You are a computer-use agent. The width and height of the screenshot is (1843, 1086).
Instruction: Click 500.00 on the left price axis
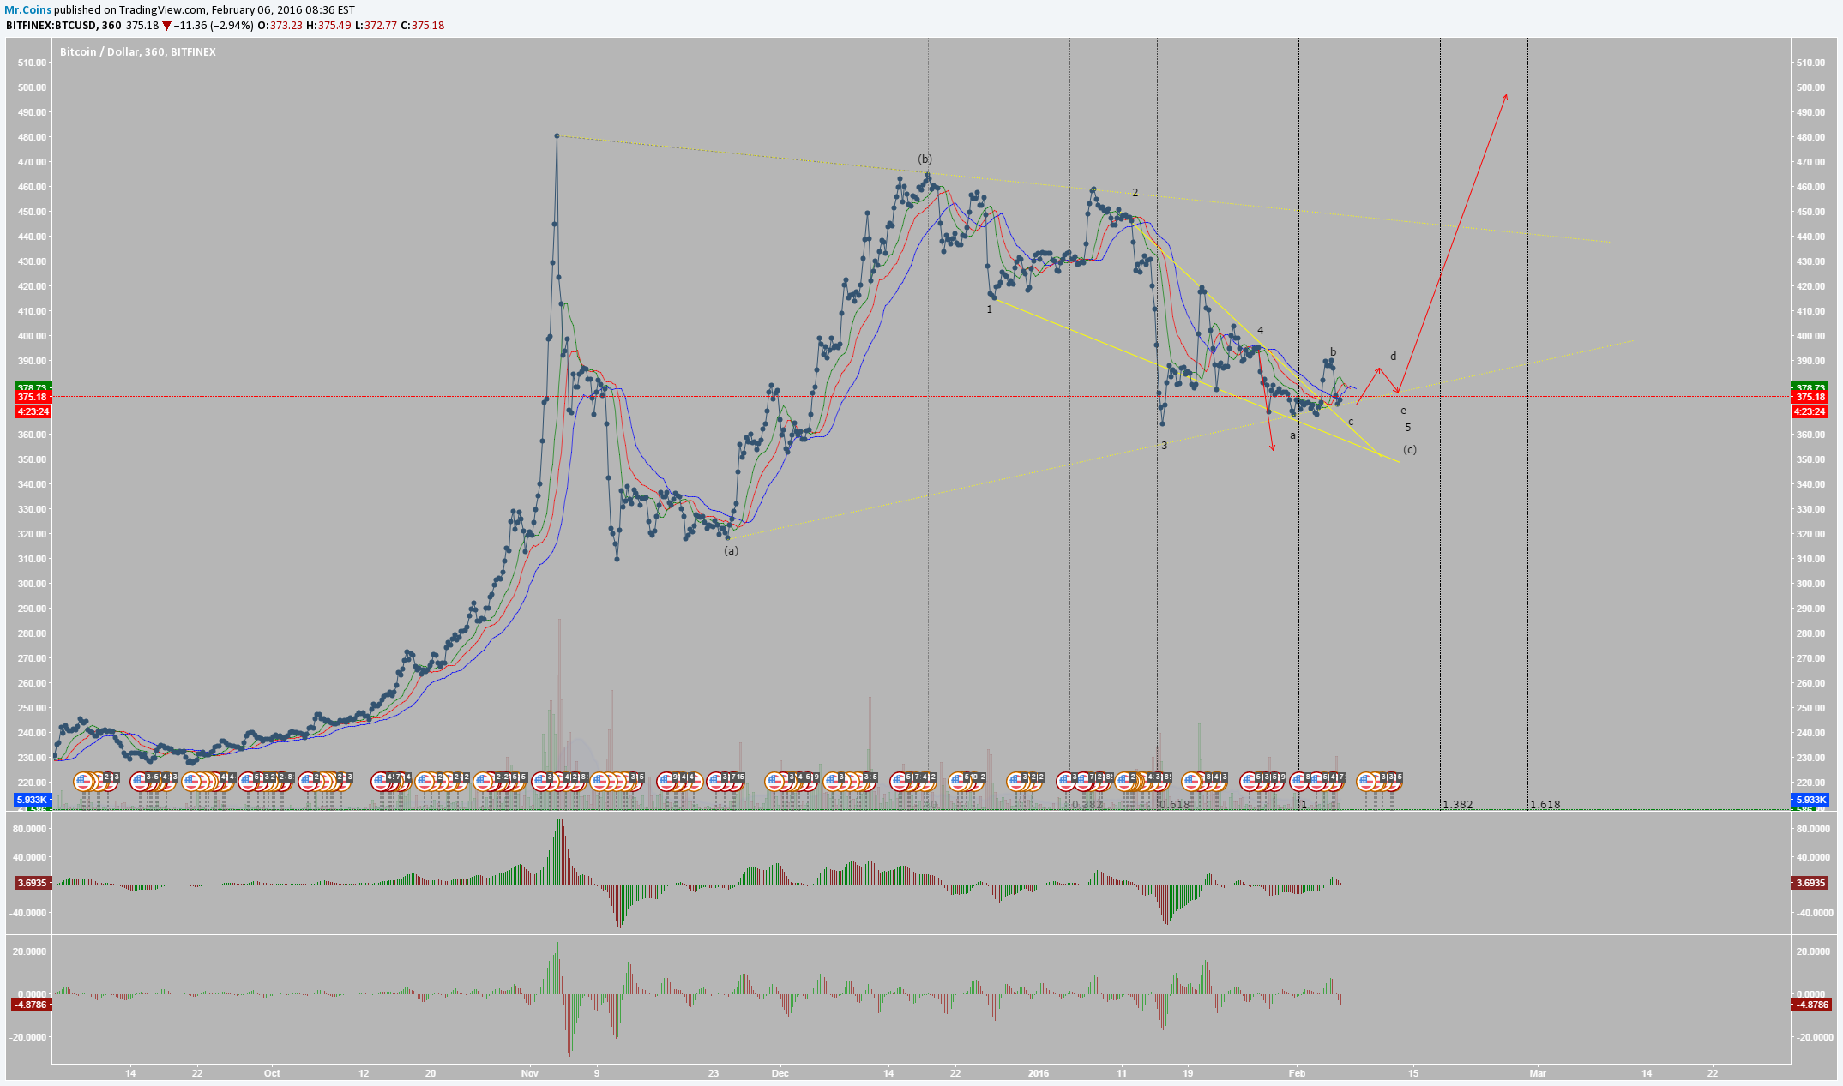[x=33, y=87]
